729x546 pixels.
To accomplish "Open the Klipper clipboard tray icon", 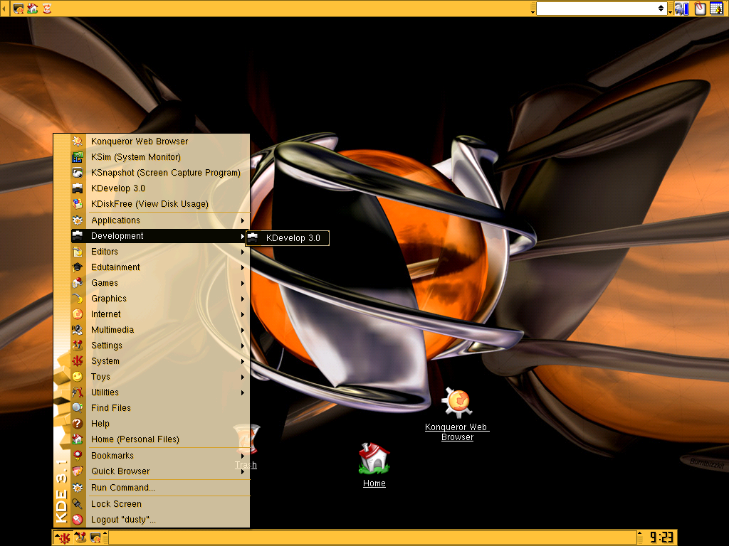I will [x=701, y=9].
